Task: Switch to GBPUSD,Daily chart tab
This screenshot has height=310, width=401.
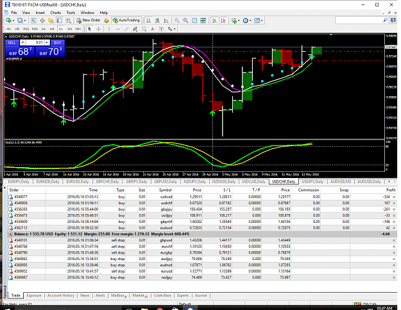Action: (166, 181)
